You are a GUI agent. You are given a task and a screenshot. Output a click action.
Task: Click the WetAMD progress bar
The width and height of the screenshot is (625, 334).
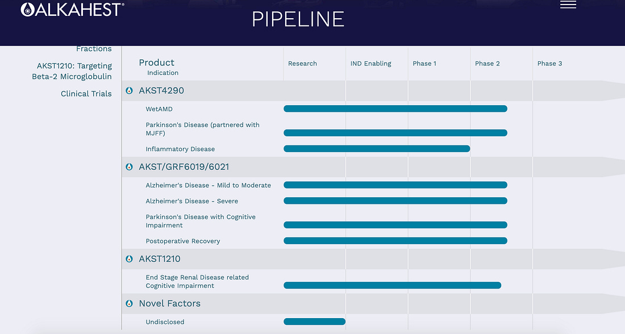[395, 108]
